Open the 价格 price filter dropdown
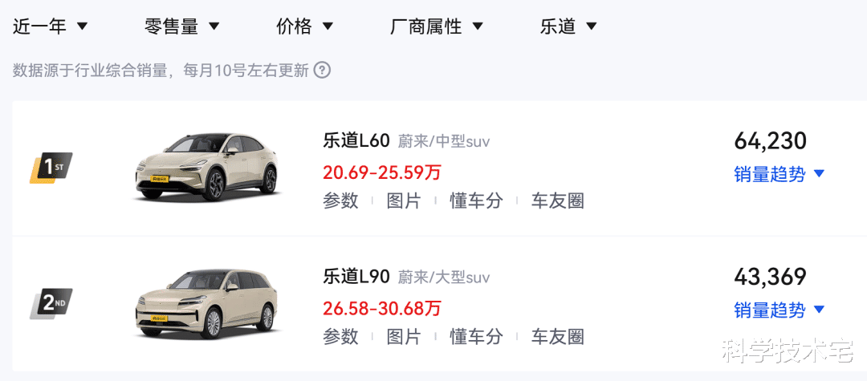Image resolution: width=867 pixels, height=381 pixels. 304,26
